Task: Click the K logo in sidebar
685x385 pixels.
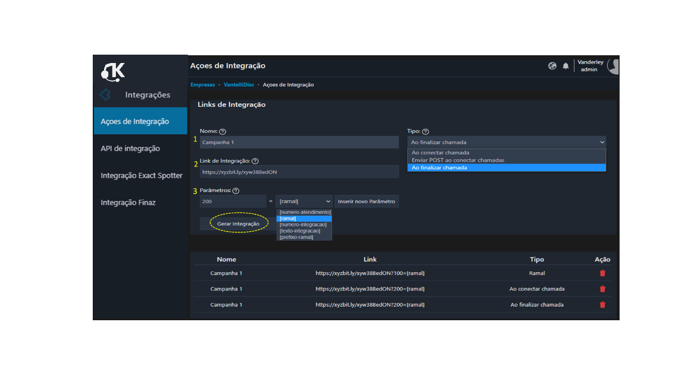Action: (x=113, y=72)
